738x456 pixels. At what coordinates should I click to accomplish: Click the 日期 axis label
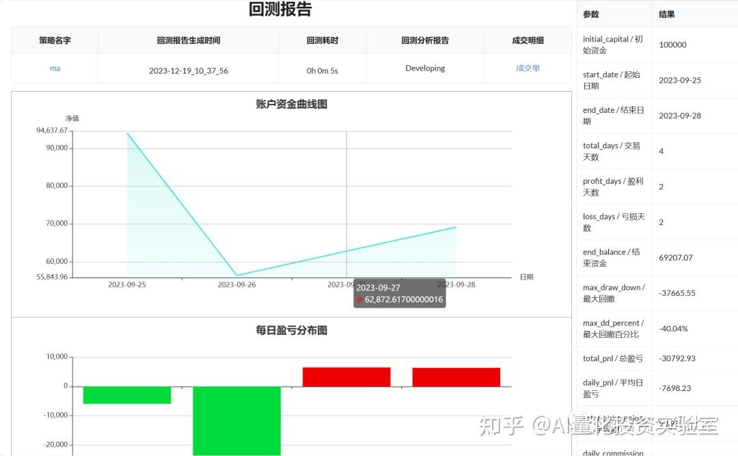click(x=527, y=276)
